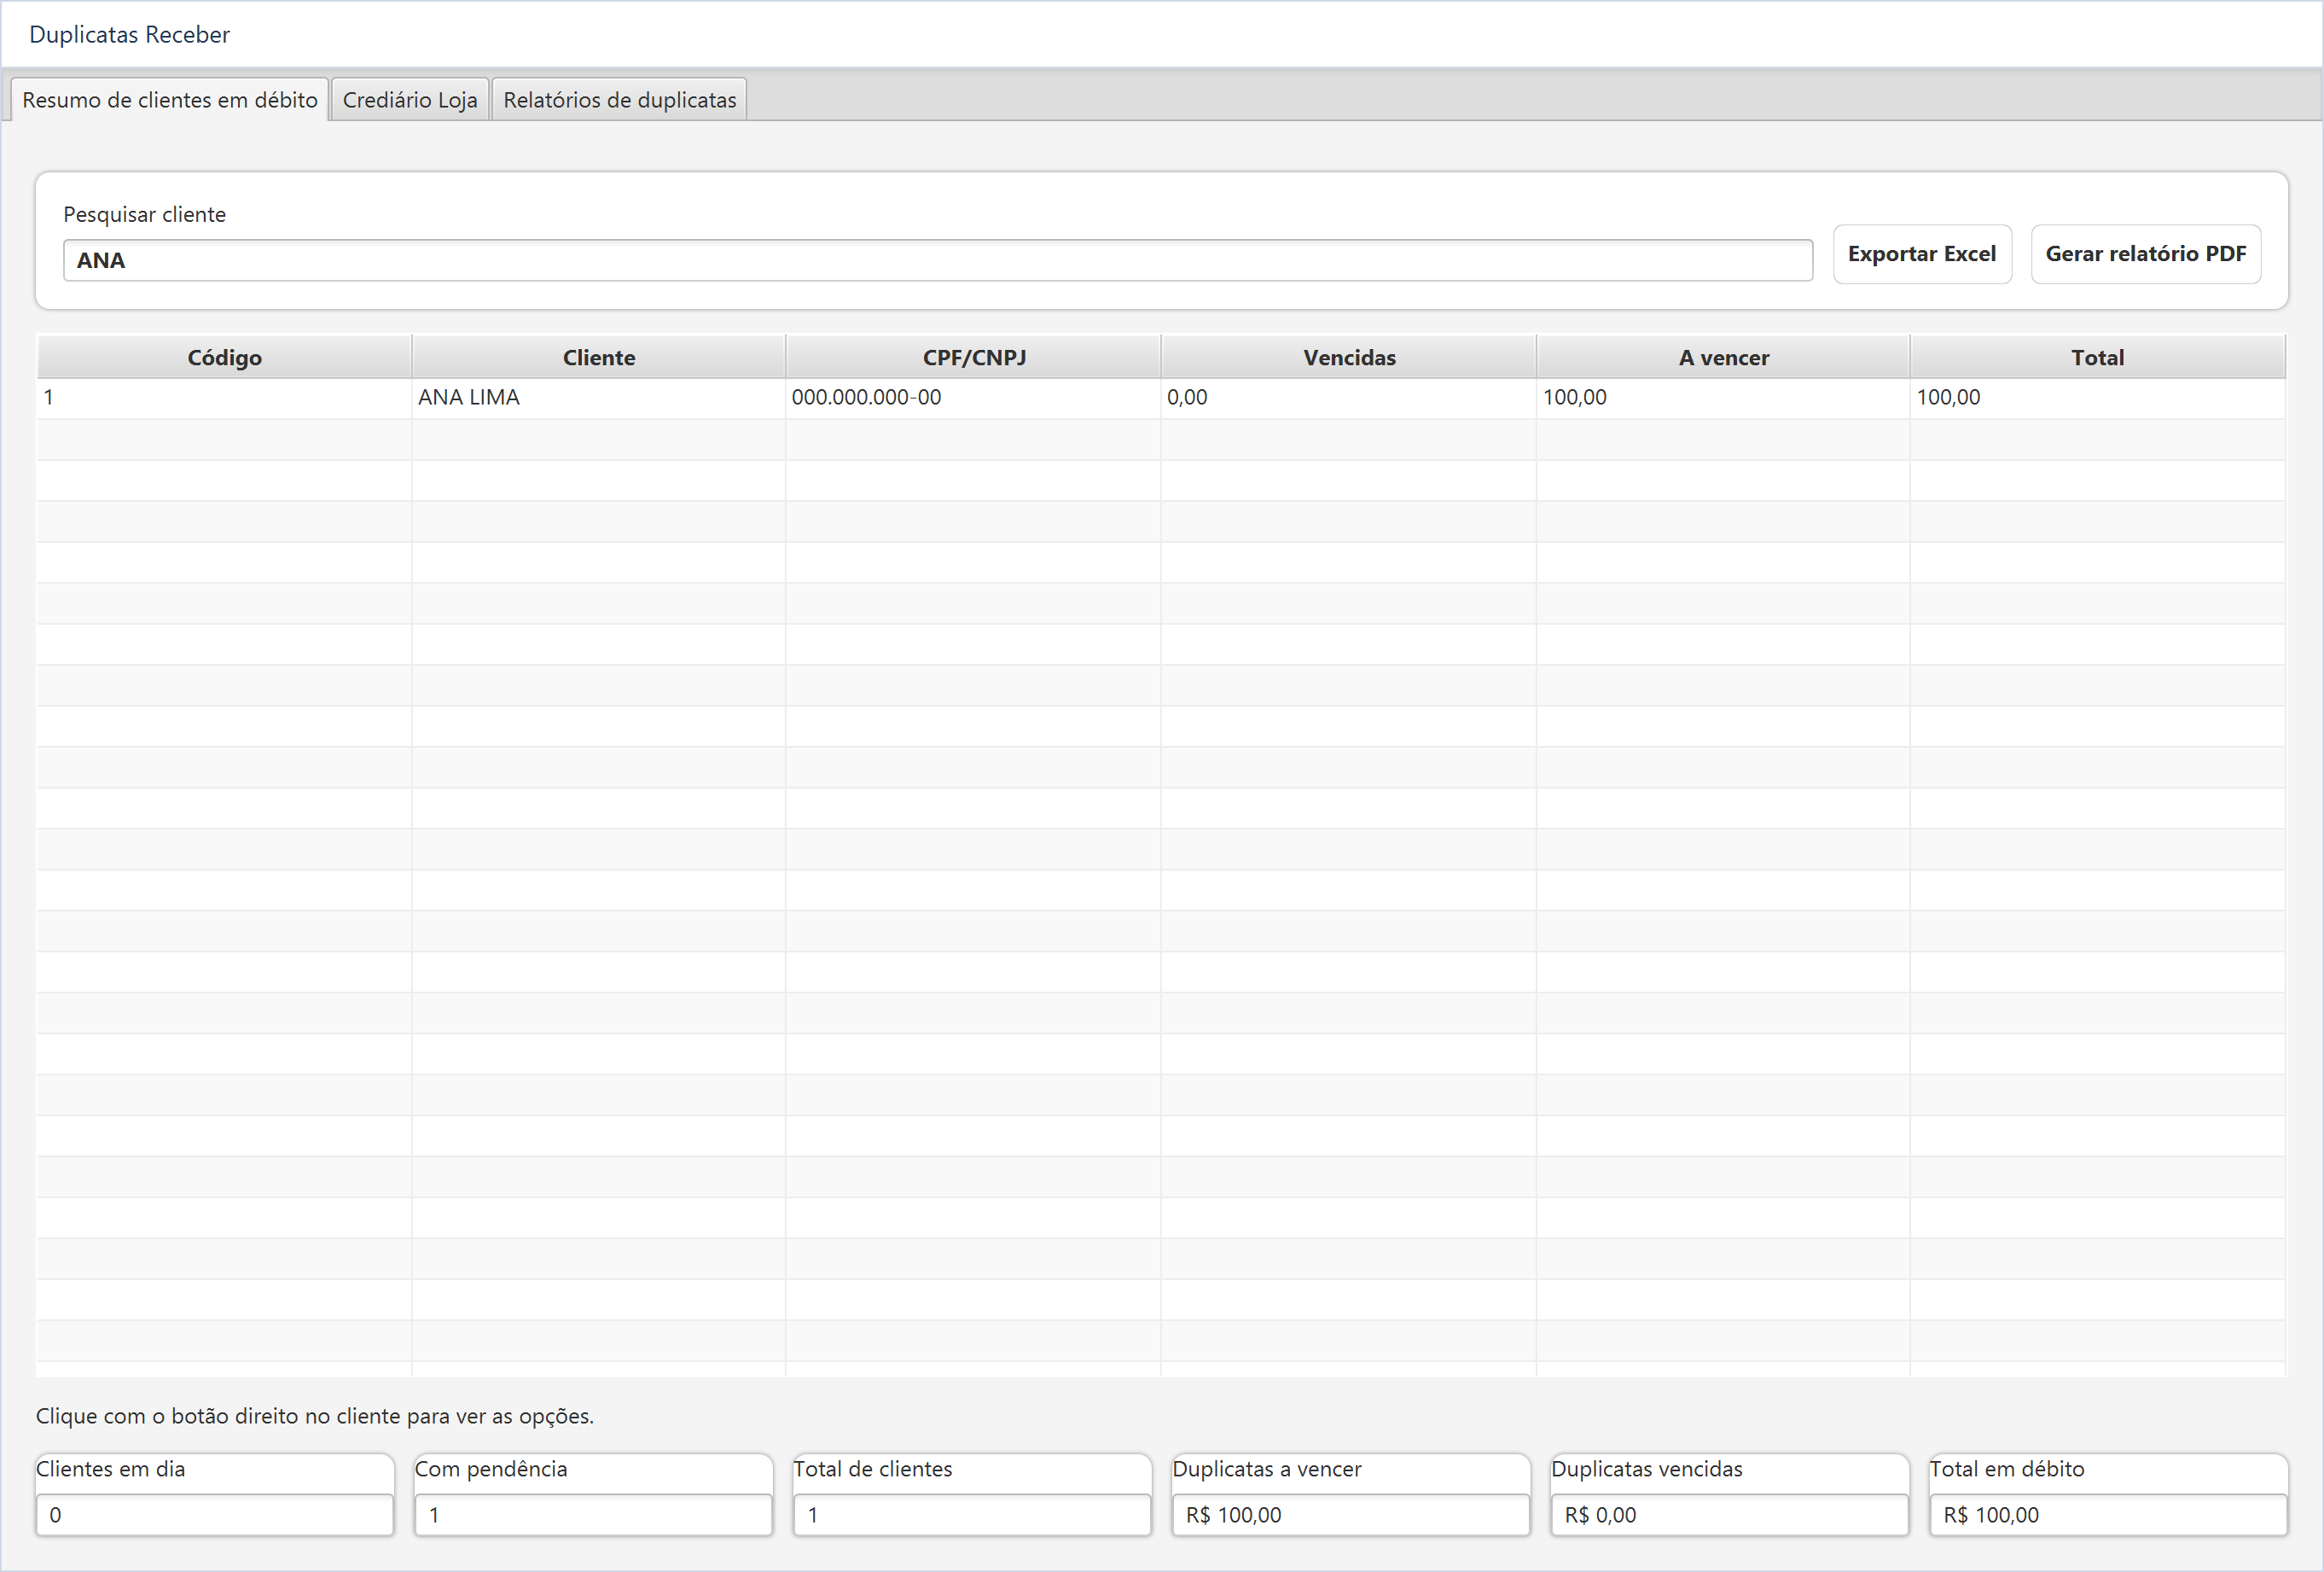The width and height of the screenshot is (2324, 1572).
Task: Export the list with Exportar Excel
Action: tap(1921, 254)
